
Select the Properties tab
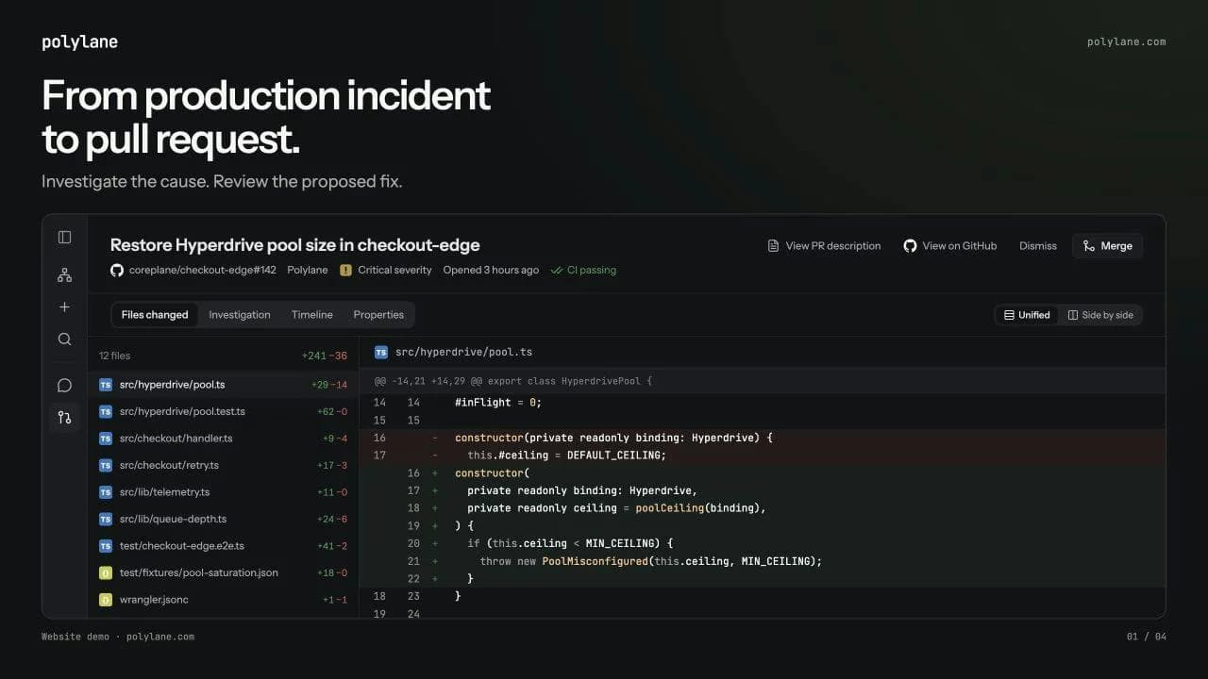378,315
